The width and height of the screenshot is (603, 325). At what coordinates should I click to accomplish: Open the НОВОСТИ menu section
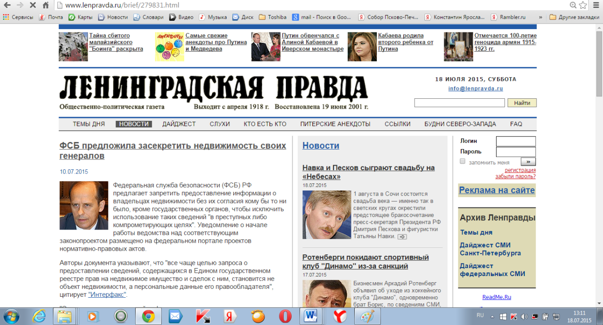134,124
